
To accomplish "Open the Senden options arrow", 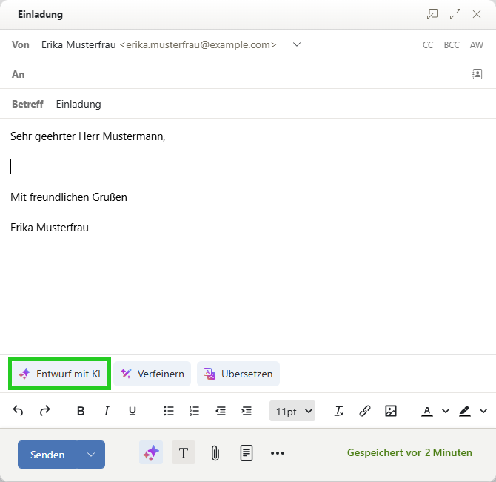I will pyautogui.click(x=91, y=455).
